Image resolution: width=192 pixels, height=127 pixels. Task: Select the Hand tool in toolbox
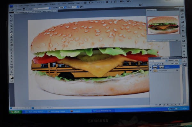coord(11,69)
